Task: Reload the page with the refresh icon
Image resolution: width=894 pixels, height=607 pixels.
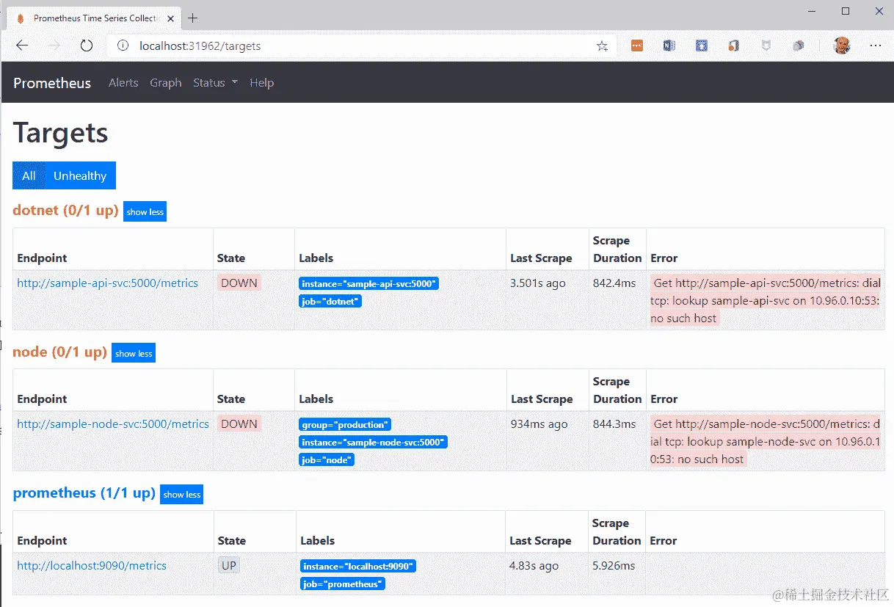Action: coord(87,46)
